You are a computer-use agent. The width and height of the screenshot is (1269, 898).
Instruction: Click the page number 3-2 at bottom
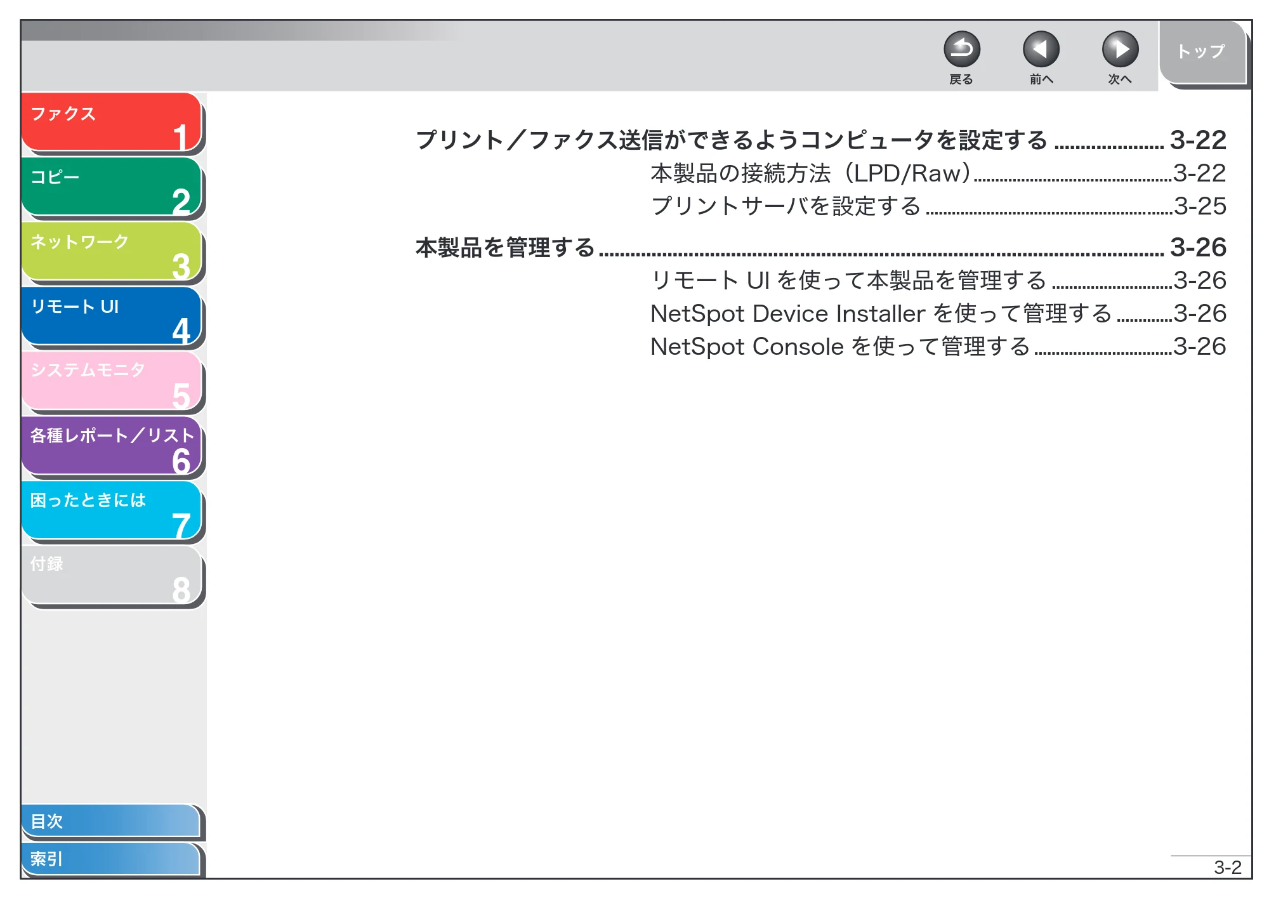coord(1227,867)
